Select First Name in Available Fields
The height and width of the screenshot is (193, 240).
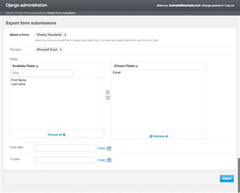[x=19, y=80]
